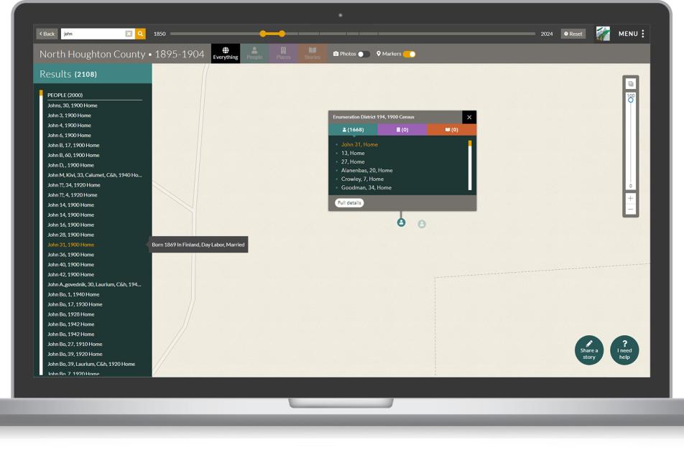Open the I need help question button

pyautogui.click(x=624, y=350)
